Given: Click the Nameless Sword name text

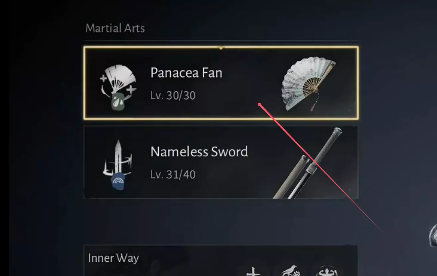Looking at the screenshot, I should [199, 152].
